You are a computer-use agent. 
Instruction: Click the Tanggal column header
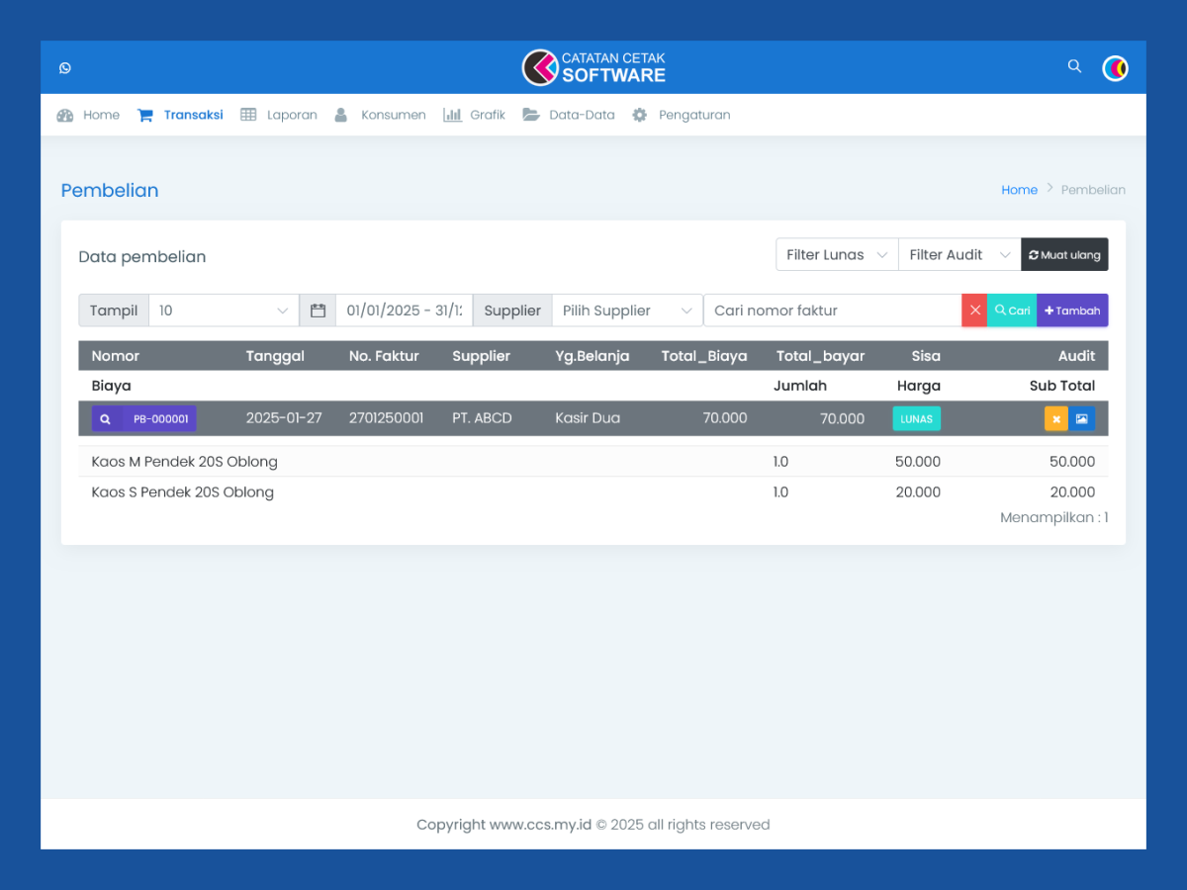(x=275, y=356)
